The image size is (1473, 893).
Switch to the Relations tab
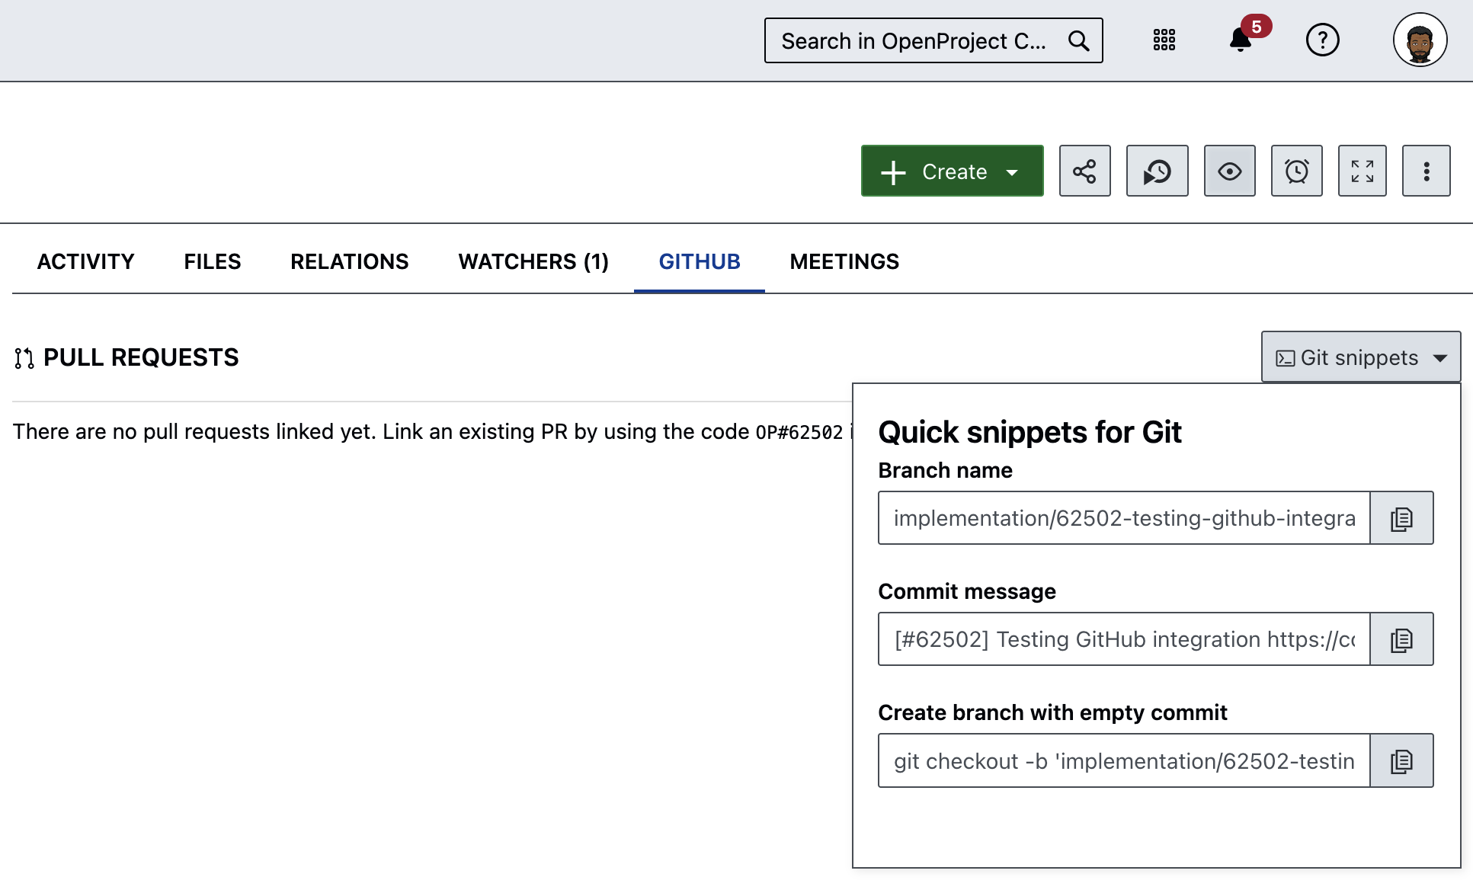click(349, 261)
